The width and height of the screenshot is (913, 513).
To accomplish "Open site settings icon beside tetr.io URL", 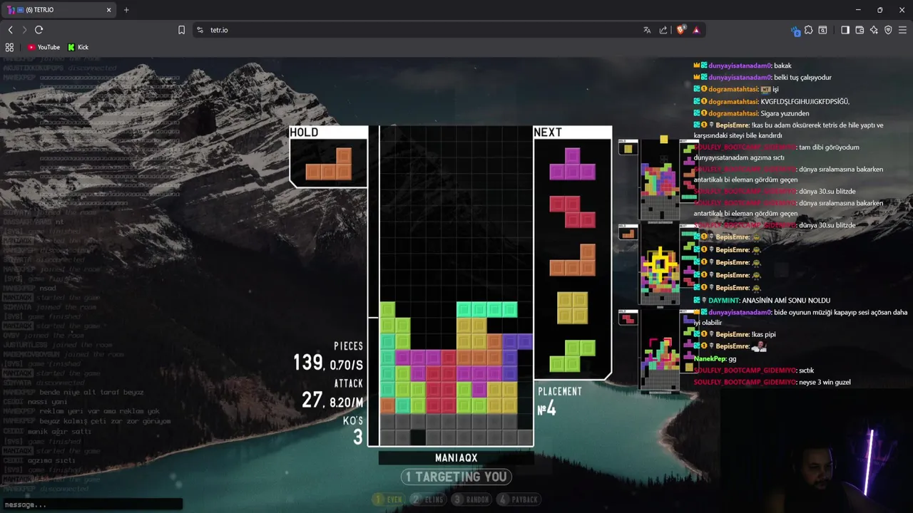I will point(200,30).
